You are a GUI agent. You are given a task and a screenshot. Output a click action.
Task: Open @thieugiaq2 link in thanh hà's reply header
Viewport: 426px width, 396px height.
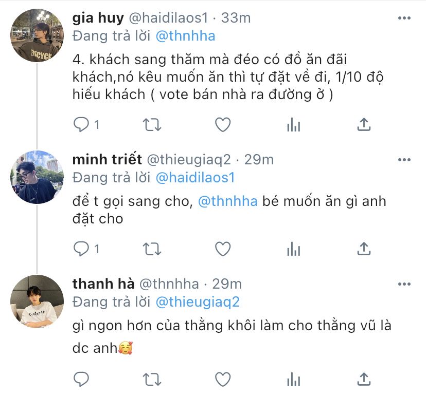pyautogui.click(x=198, y=301)
